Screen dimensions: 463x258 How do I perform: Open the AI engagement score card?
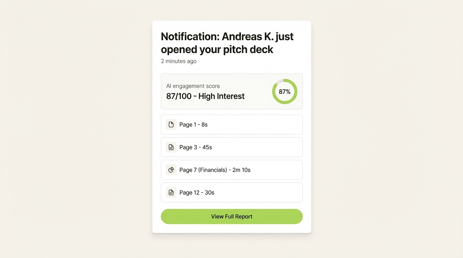point(231,91)
